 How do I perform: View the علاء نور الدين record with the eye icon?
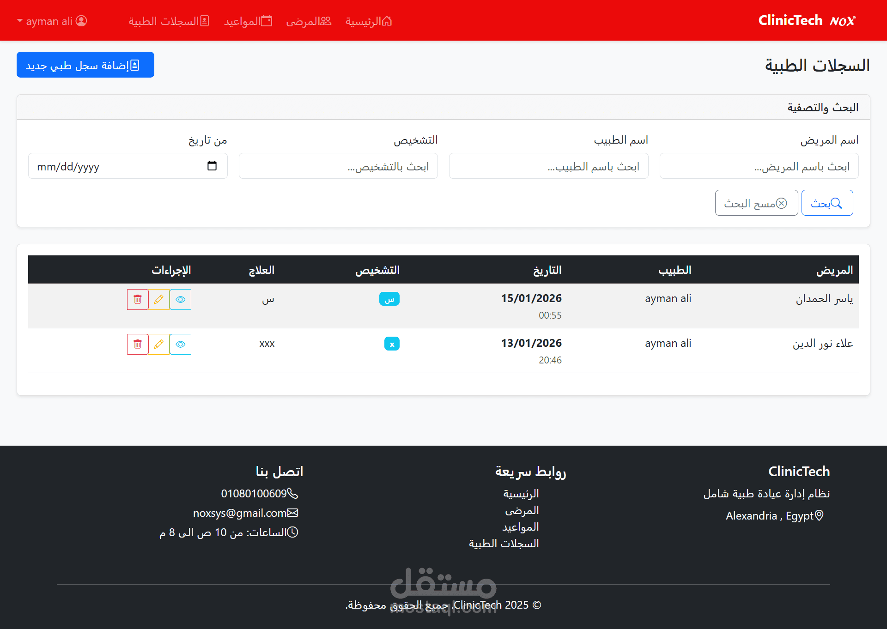coord(181,345)
